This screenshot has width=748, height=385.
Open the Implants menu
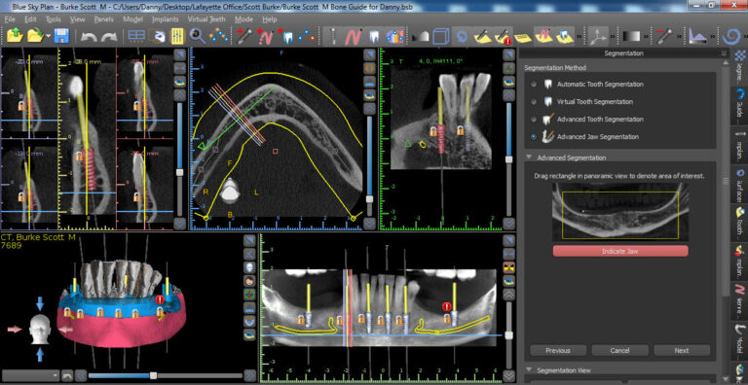pyautogui.click(x=165, y=19)
